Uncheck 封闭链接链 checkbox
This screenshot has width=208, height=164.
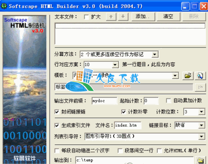coord(57,112)
